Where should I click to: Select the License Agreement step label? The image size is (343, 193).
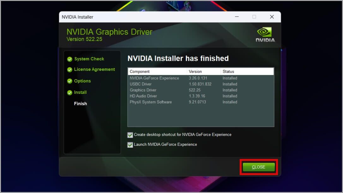[94, 69]
